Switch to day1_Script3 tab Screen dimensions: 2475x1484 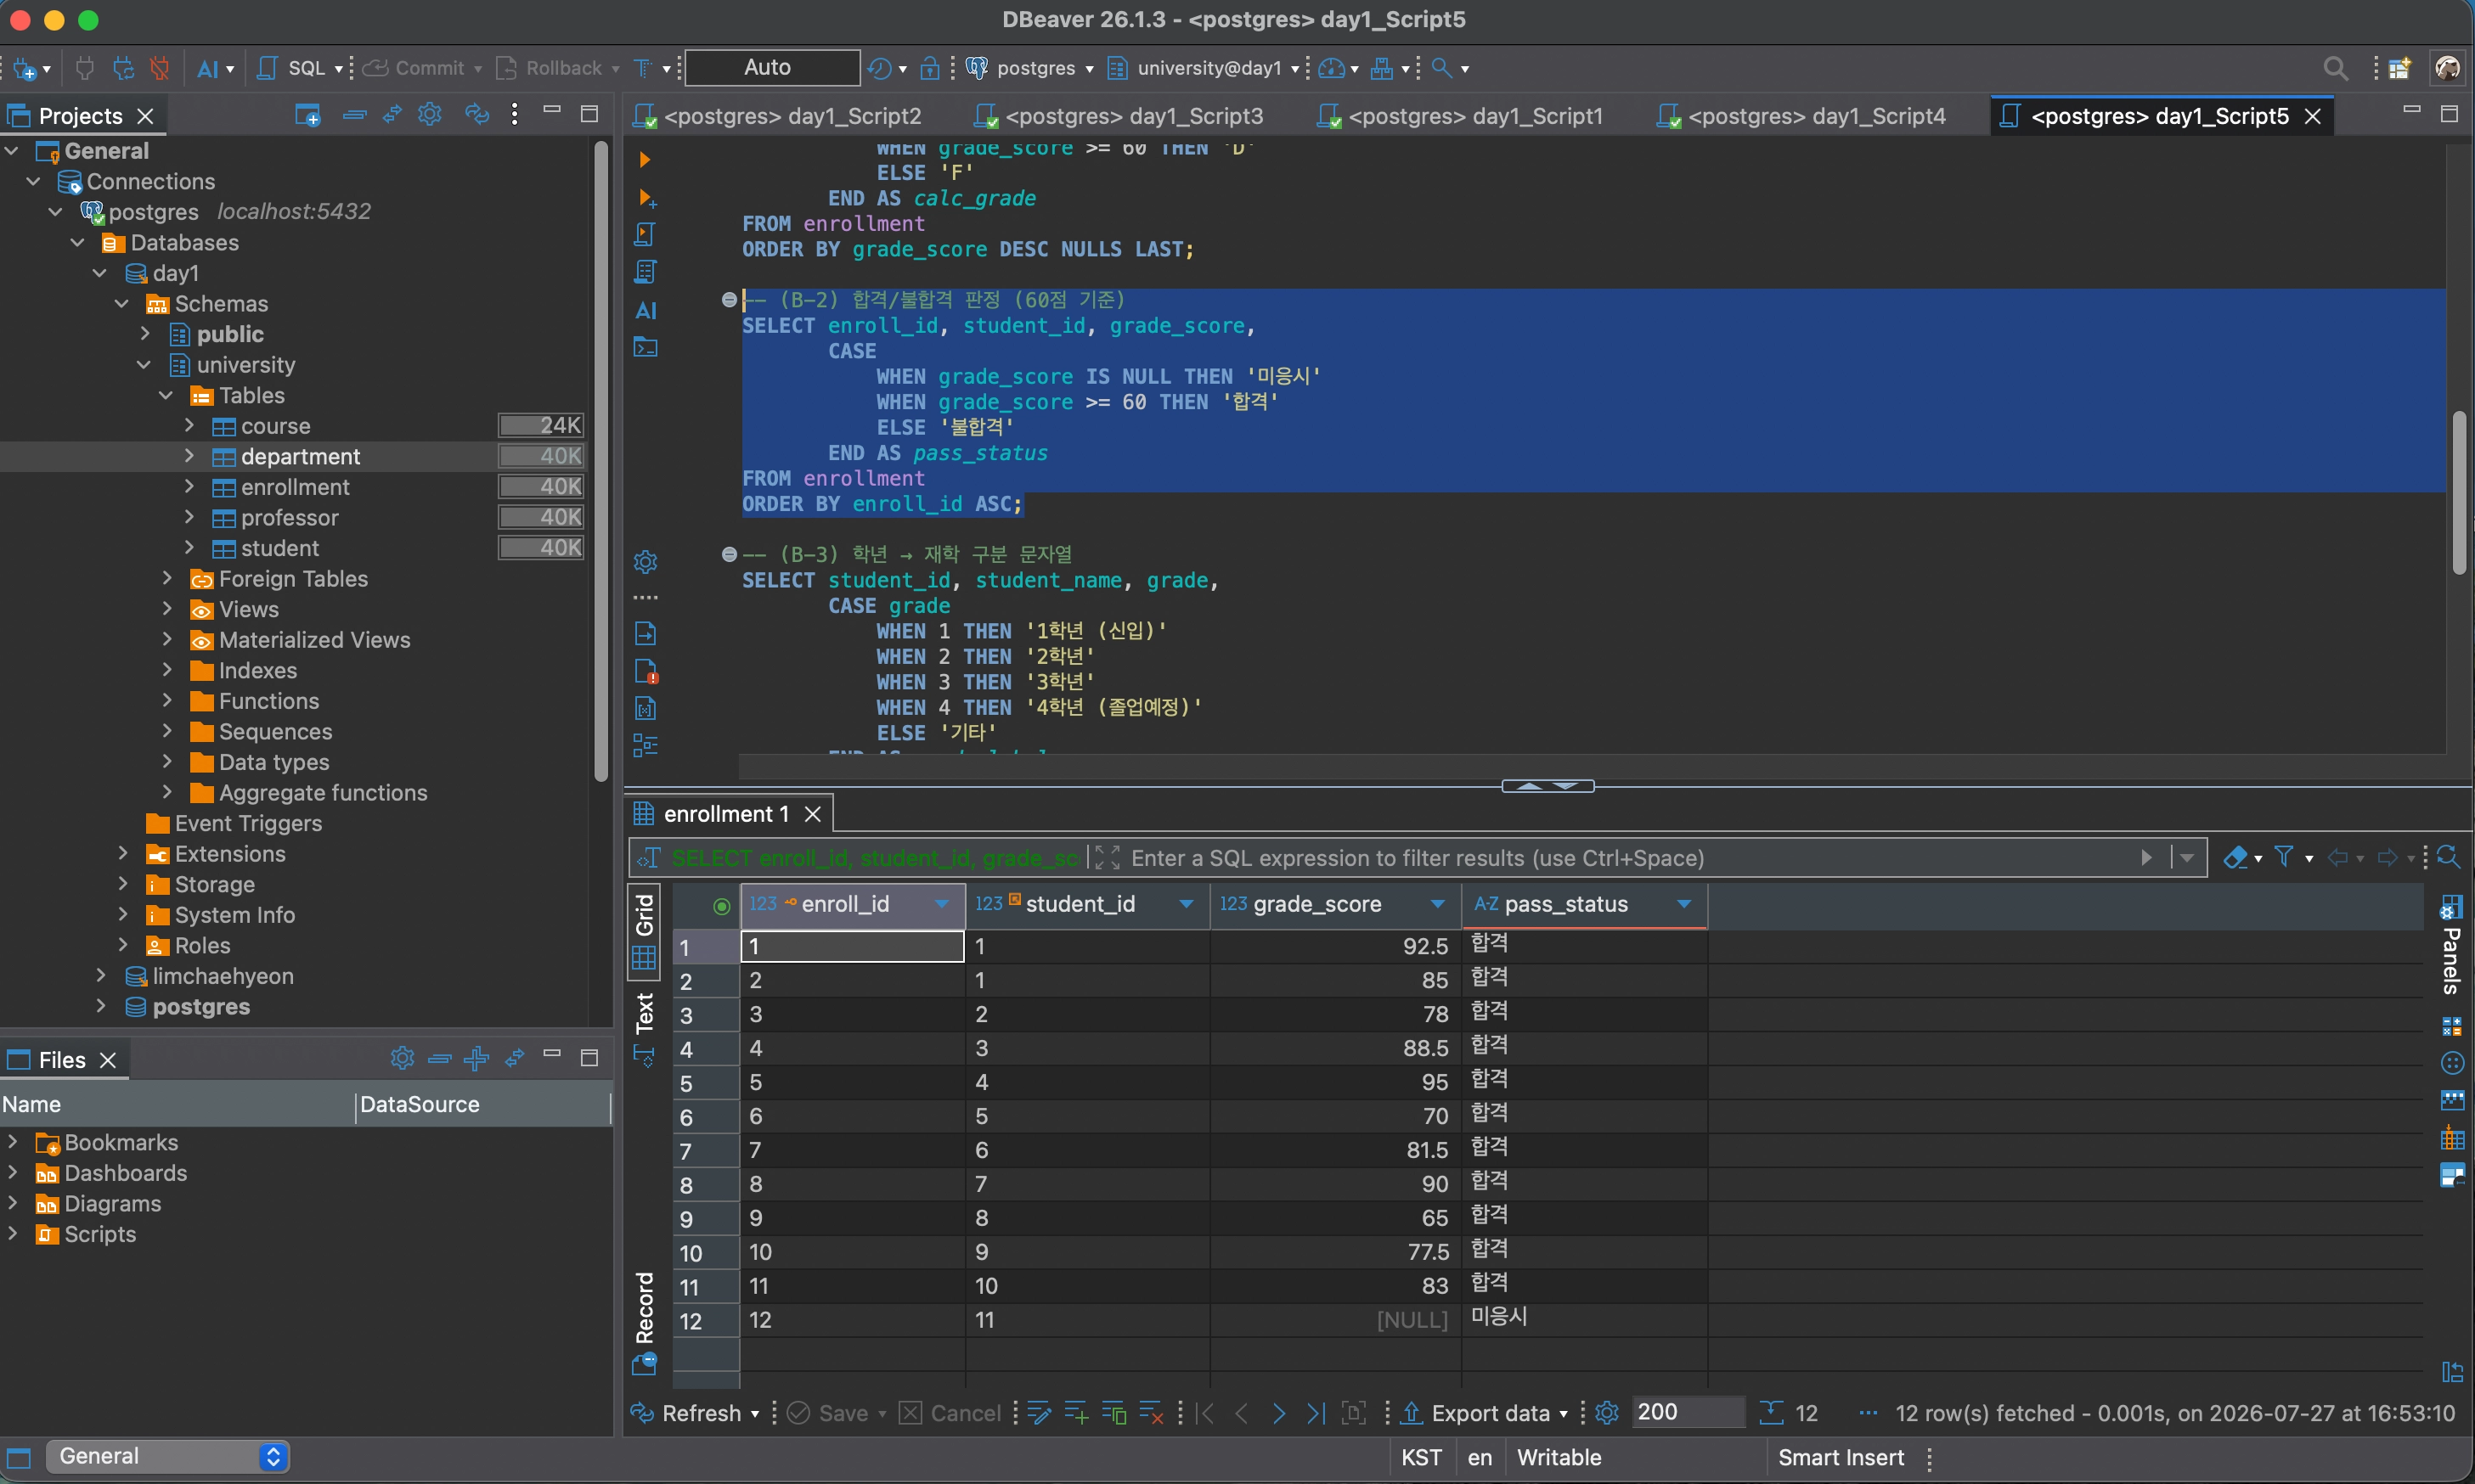tap(1119, 116)
